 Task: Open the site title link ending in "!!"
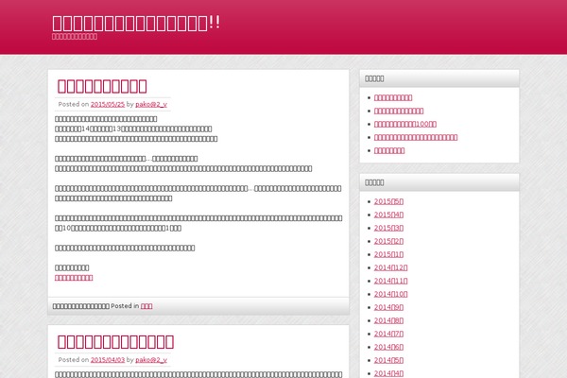(x=136, y=24)
